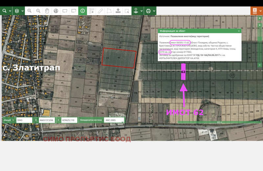Viewport: 263px width, 171px height.
Task: Click the globe full extent icon
Action: click(x=56, y=11)
